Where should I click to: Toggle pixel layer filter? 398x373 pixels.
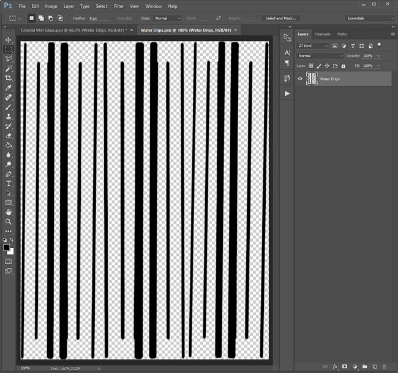(x=335, y=46)
